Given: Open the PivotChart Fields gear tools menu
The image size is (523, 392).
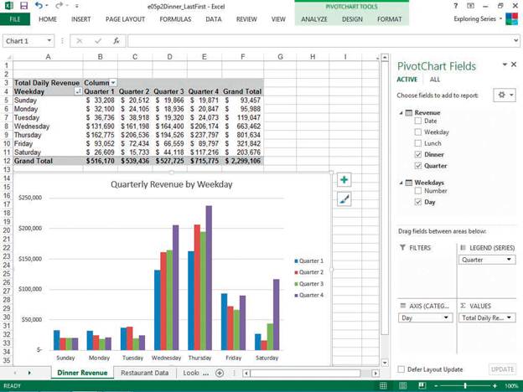Looking at the screenshot, I should click(504, 95).
